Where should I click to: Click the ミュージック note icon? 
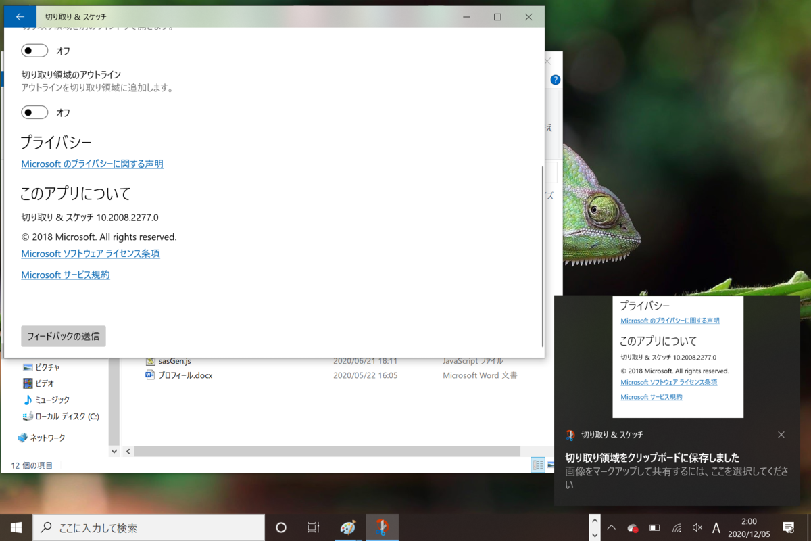[28, 400]
